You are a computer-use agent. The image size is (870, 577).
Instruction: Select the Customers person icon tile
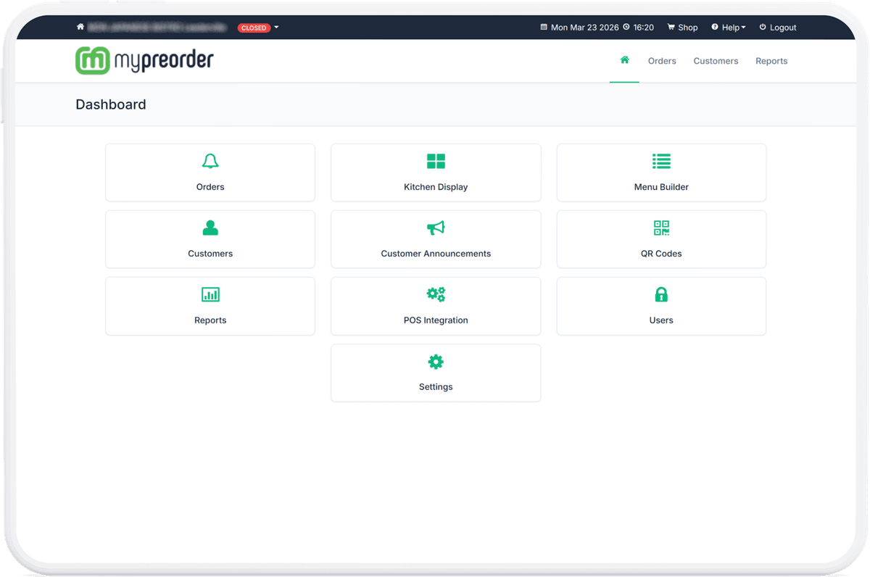point(210,228)
